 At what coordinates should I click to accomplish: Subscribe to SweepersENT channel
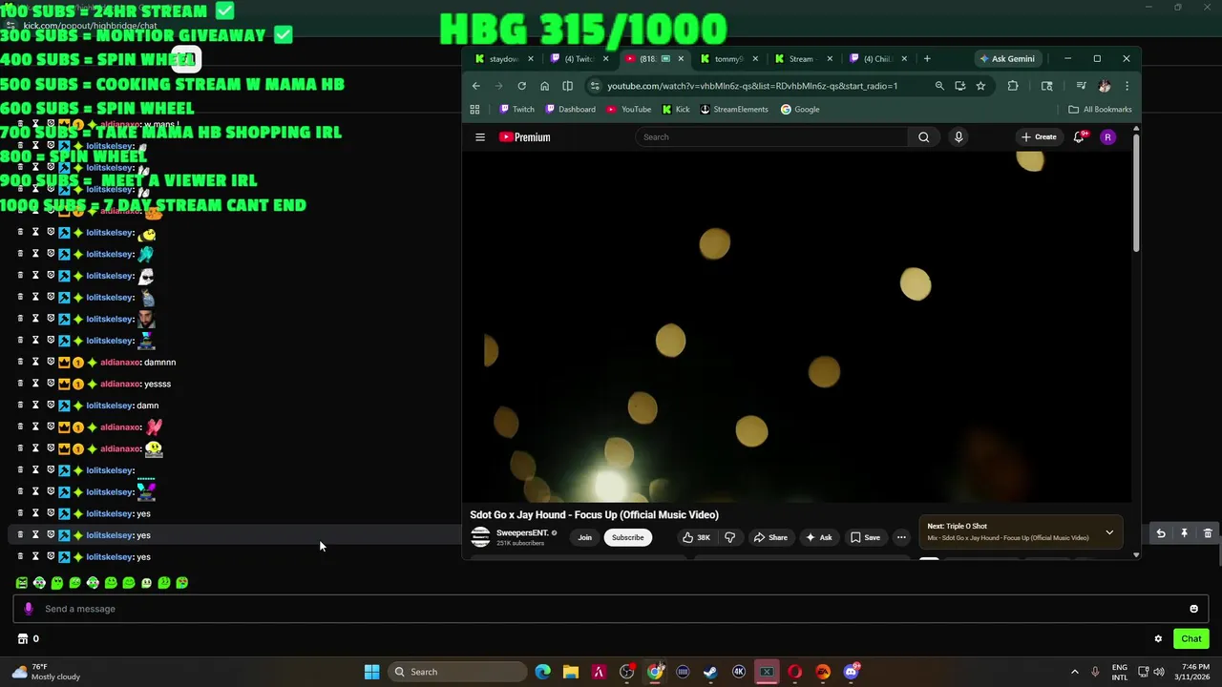pyautogui.click(x=627, y=537)
